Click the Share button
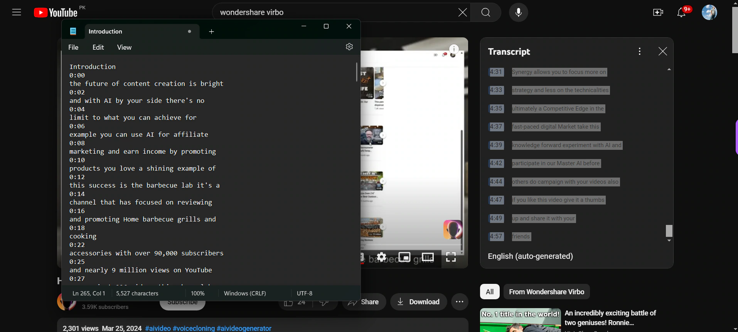The height and width of the screenshot is (332, 738). [364, 302]
